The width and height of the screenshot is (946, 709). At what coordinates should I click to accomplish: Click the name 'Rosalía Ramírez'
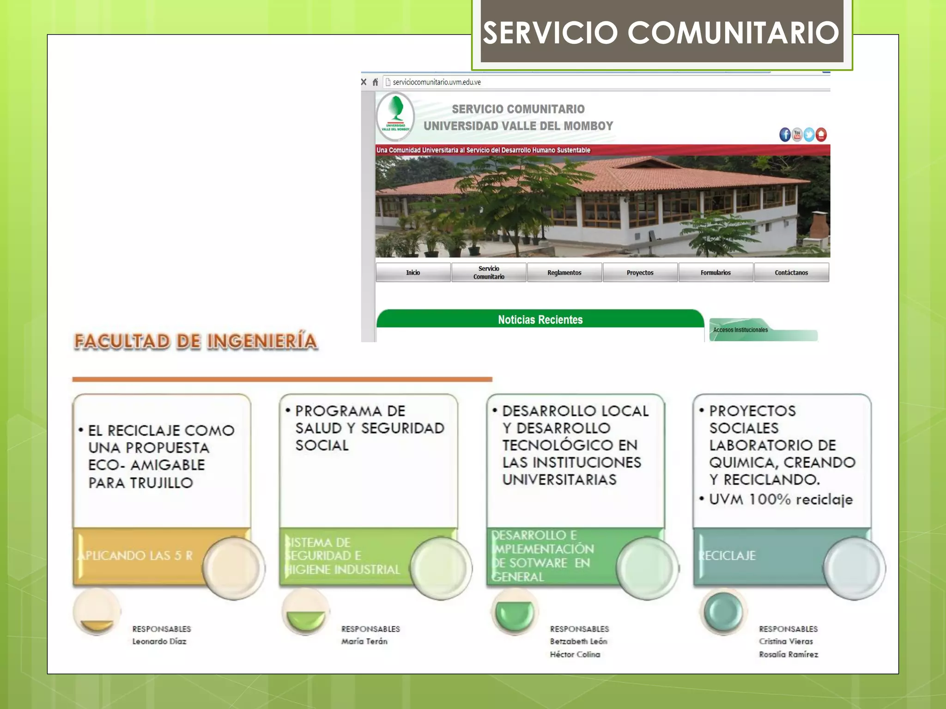point(788,654)
